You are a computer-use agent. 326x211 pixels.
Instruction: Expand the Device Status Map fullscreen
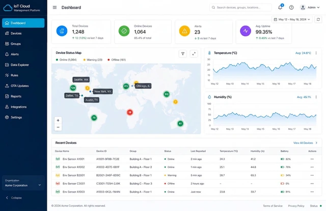(194, 54)
